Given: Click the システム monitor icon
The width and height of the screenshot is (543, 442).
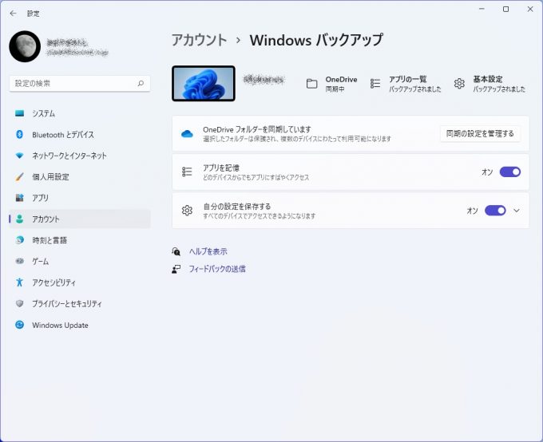Looking at the screenshot, I should pyautogui.click(x=20, y=113).
